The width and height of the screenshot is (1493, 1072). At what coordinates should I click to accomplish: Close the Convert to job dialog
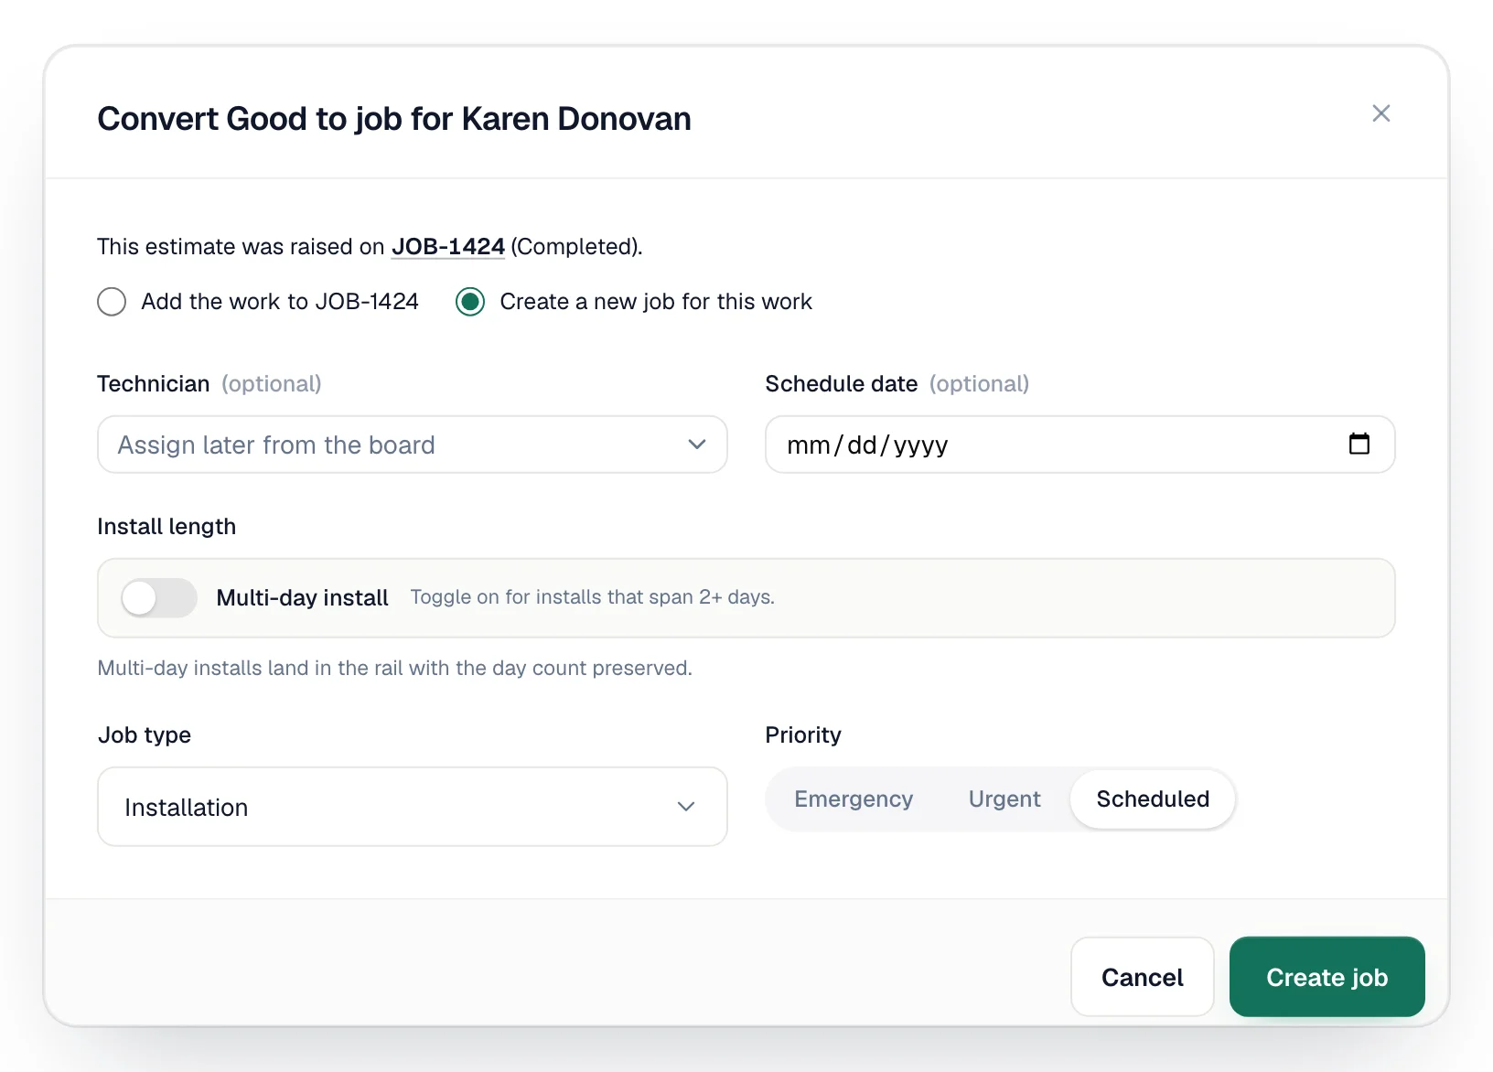[x=1381, y=113]
